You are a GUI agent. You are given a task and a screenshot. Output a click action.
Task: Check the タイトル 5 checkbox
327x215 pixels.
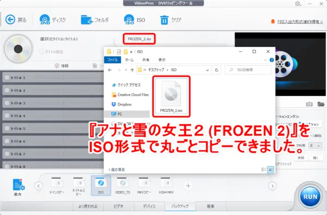7,128
